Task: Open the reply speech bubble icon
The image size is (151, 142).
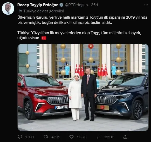Action: [x=20, y=137]
